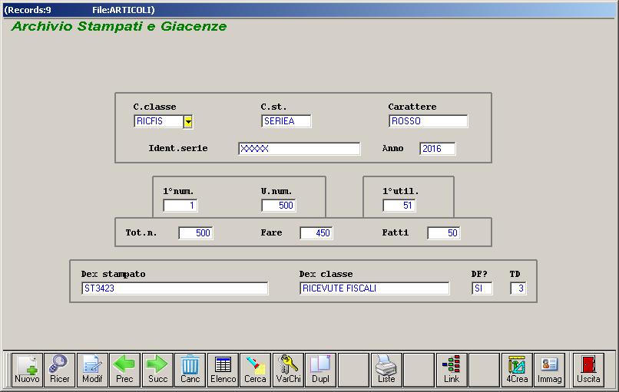Open Immag image card icon
The width and height of the screenshot is (619, 392).
pos(550,369)
